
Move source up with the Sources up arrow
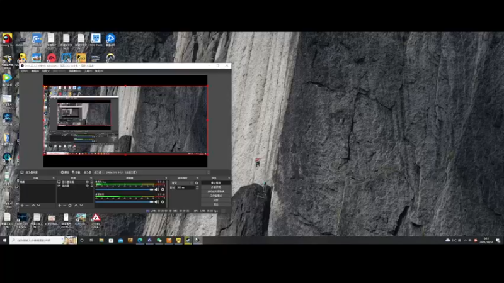click(76, 206)
